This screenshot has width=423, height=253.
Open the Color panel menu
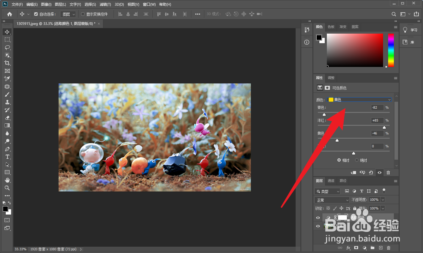[x=395, y=27]
